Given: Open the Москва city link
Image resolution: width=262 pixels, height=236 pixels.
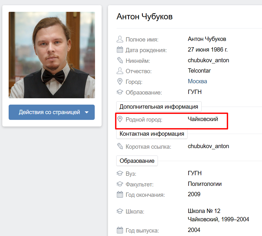Looking at the screenshot, I should pos(197,81).
